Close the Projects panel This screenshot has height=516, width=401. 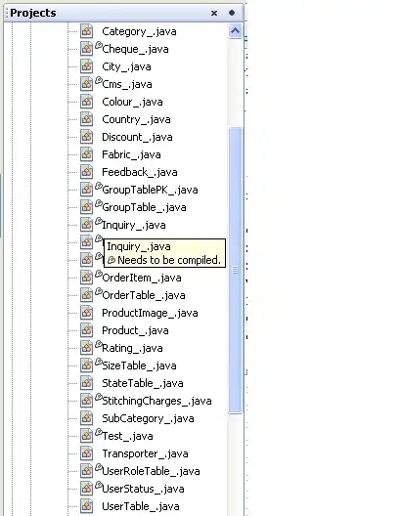(x=214, y=13)
